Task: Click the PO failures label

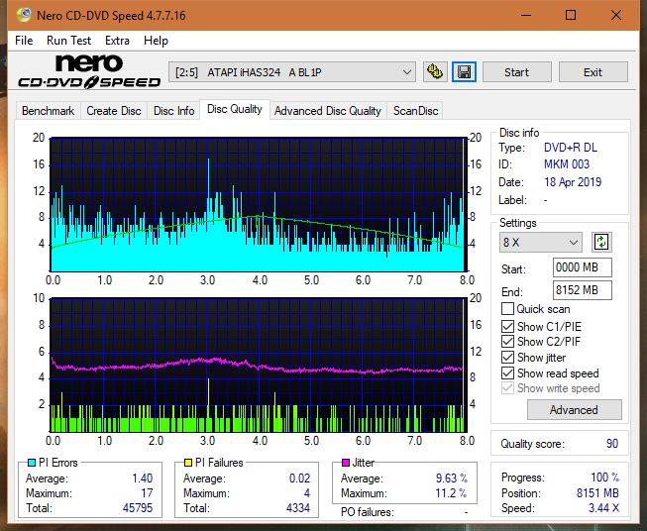Action: click(x=368, y=512)
